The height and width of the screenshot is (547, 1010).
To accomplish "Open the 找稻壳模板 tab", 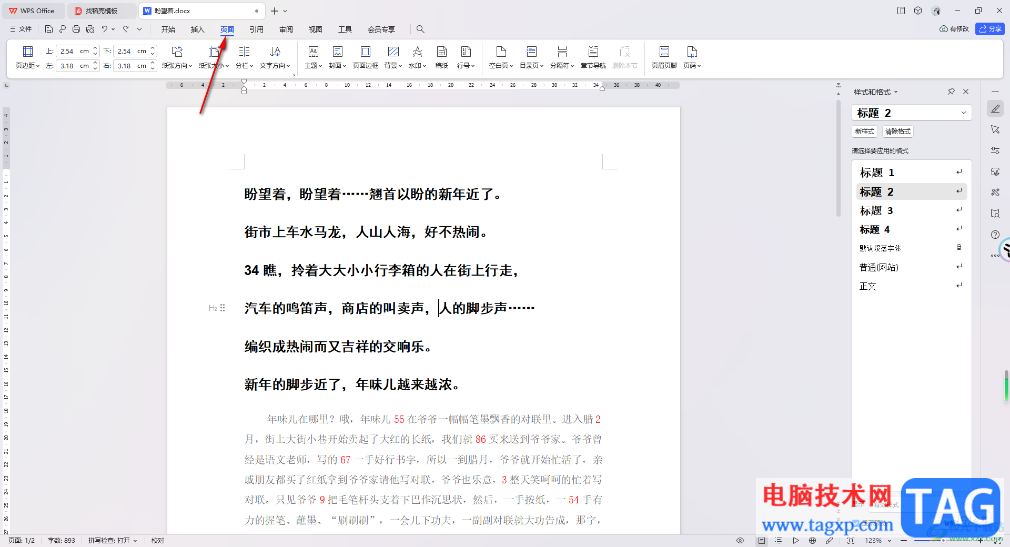I will pos(102,11).
